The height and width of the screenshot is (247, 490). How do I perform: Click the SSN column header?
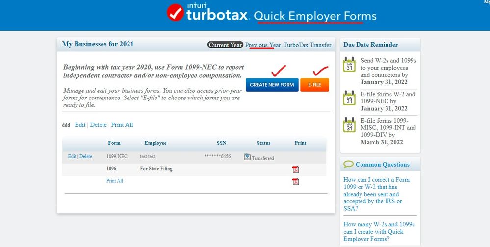221,143
